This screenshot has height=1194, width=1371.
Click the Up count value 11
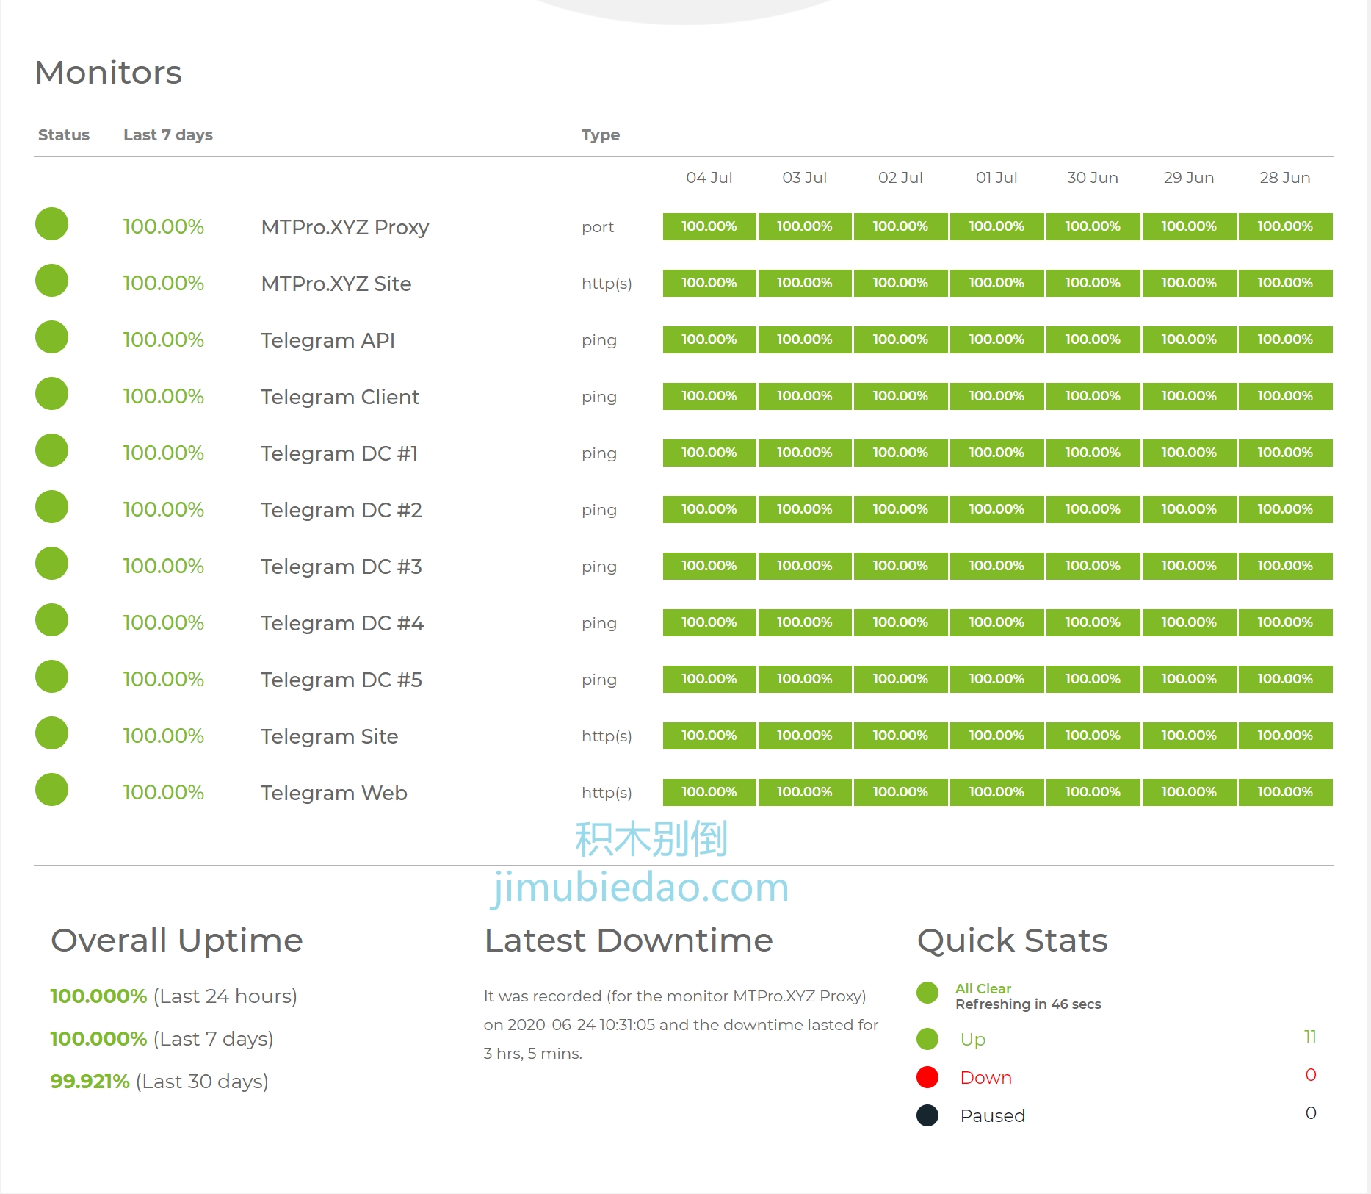(1310, 1037)
